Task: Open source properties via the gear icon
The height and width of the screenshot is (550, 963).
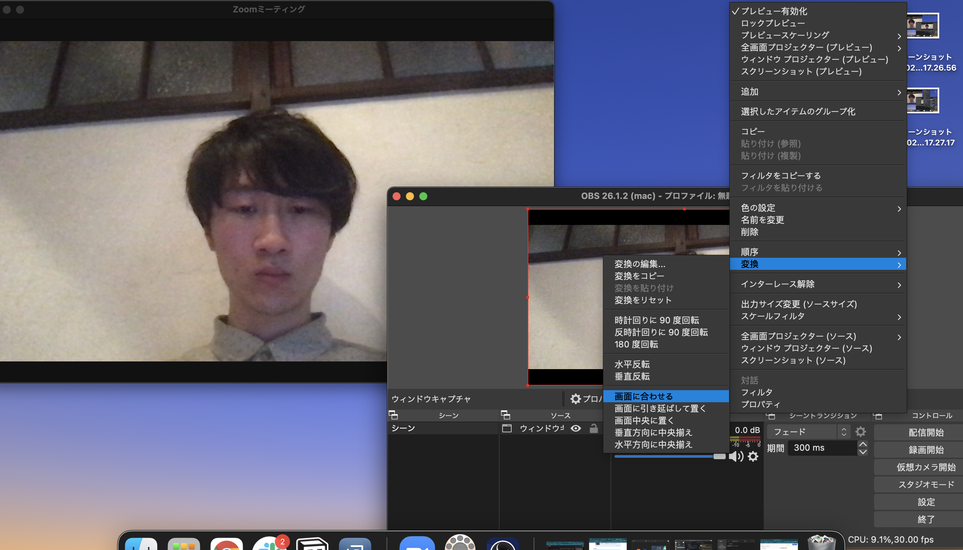Action: point(575,399)
